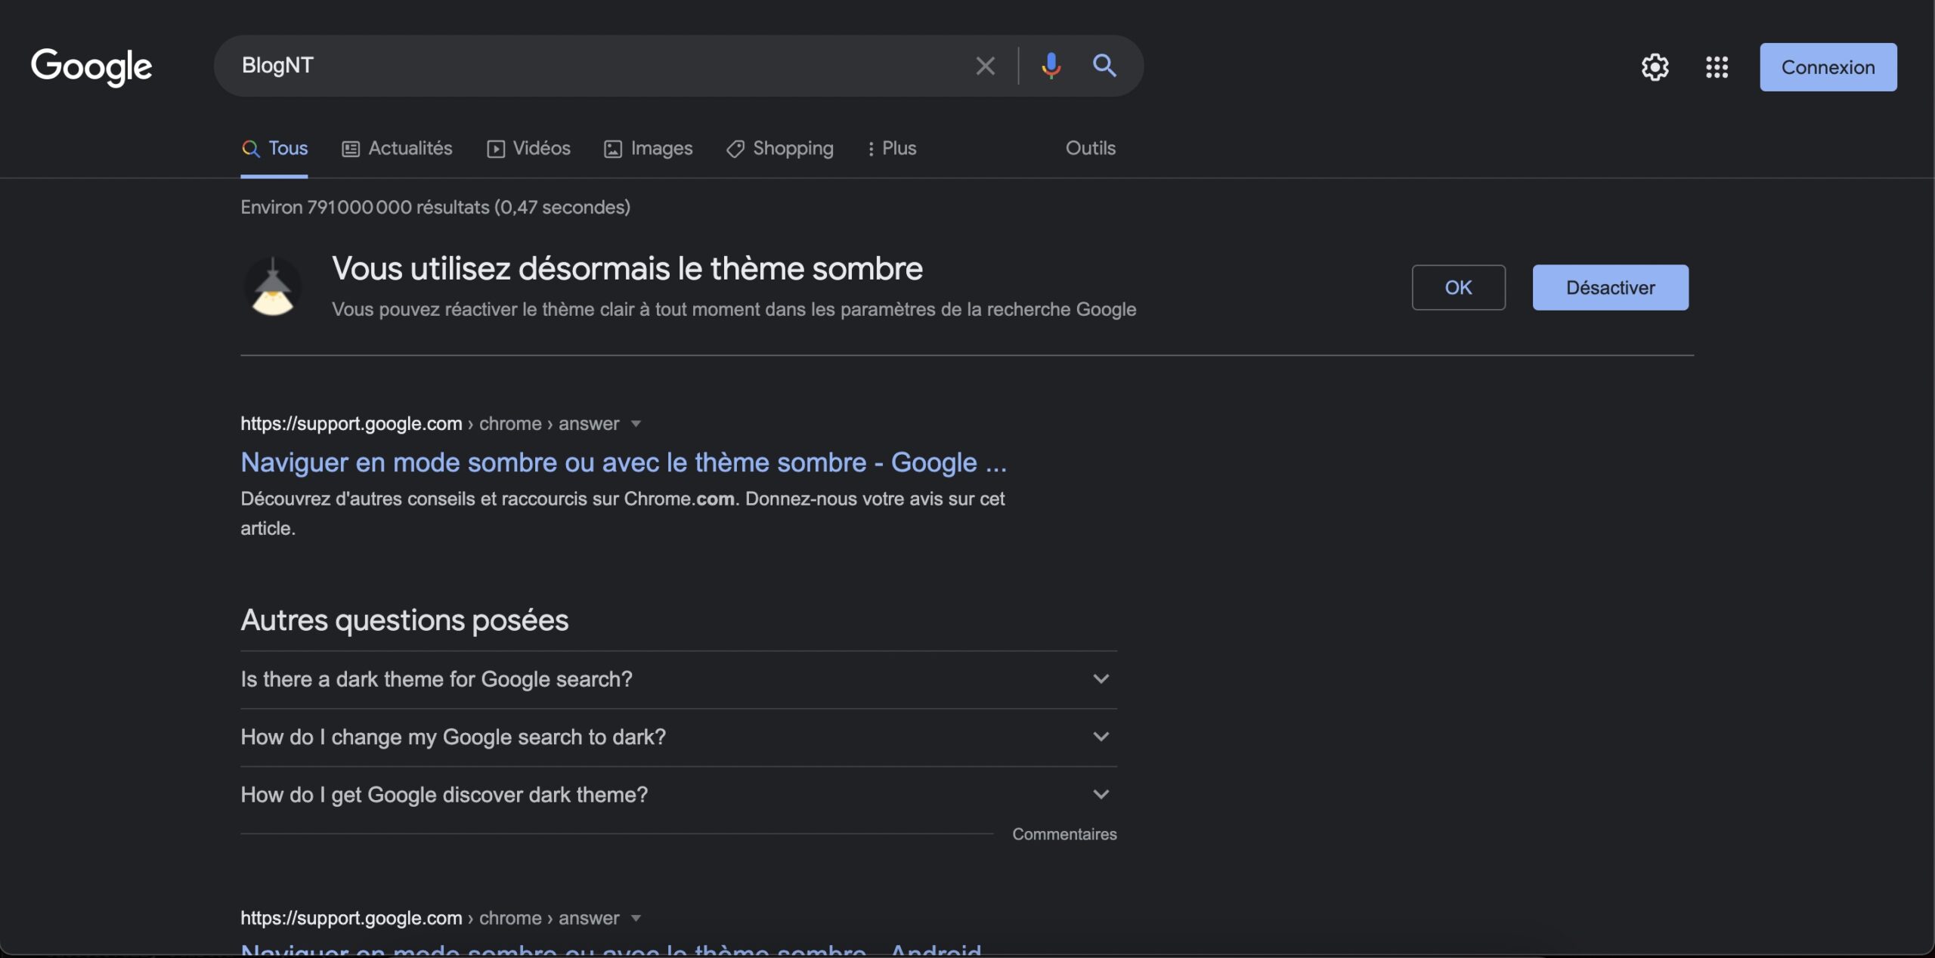
Task: Disable dark theme with Désactiver button
Action: pos(1610,288)
